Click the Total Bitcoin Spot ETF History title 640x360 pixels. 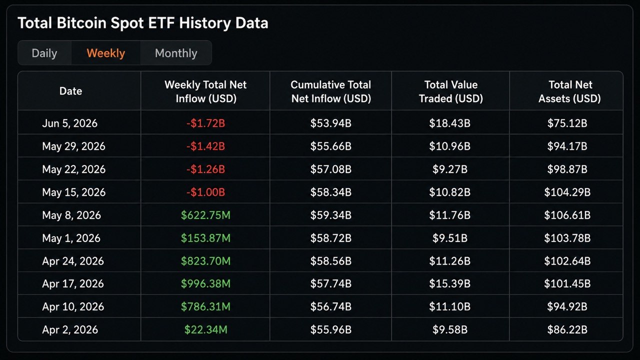click(x=143, y=23)
